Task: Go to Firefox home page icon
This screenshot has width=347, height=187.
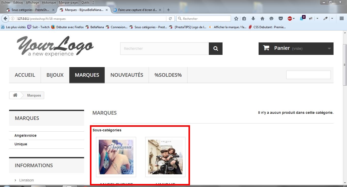Action: pyautogui.click(x=262, y=19)
